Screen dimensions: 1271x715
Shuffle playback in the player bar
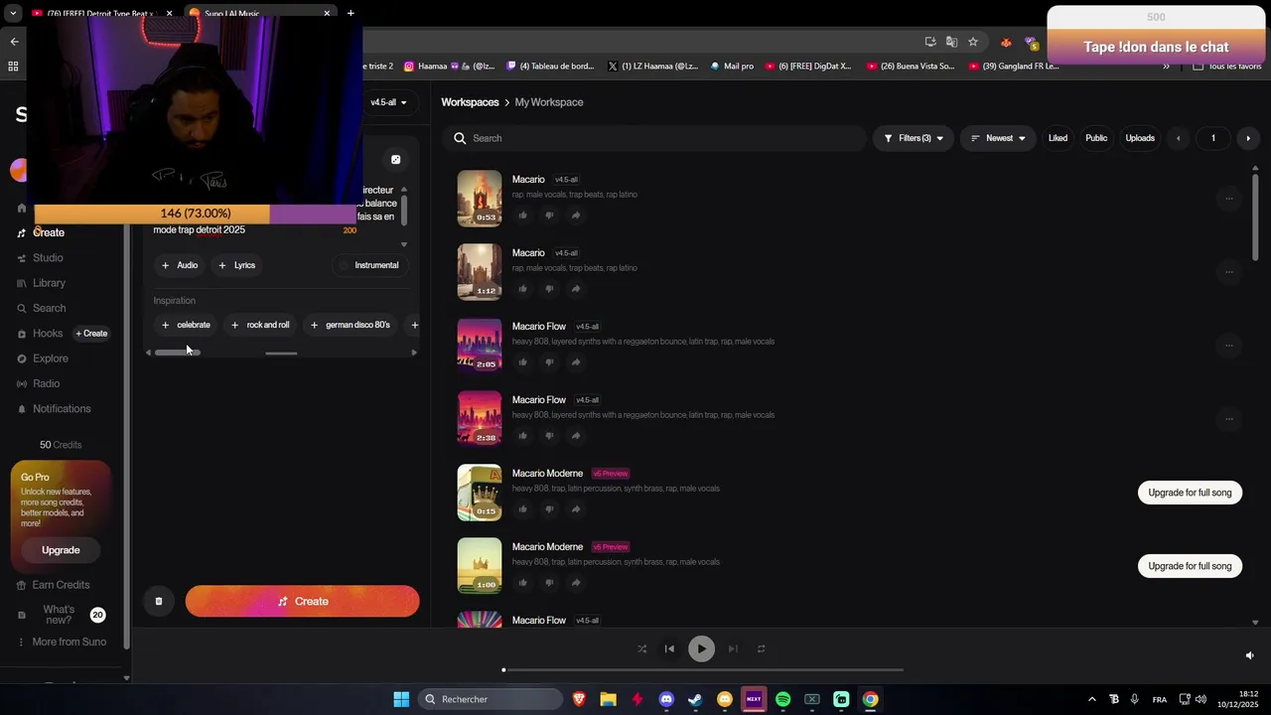[x=641, y=649]
